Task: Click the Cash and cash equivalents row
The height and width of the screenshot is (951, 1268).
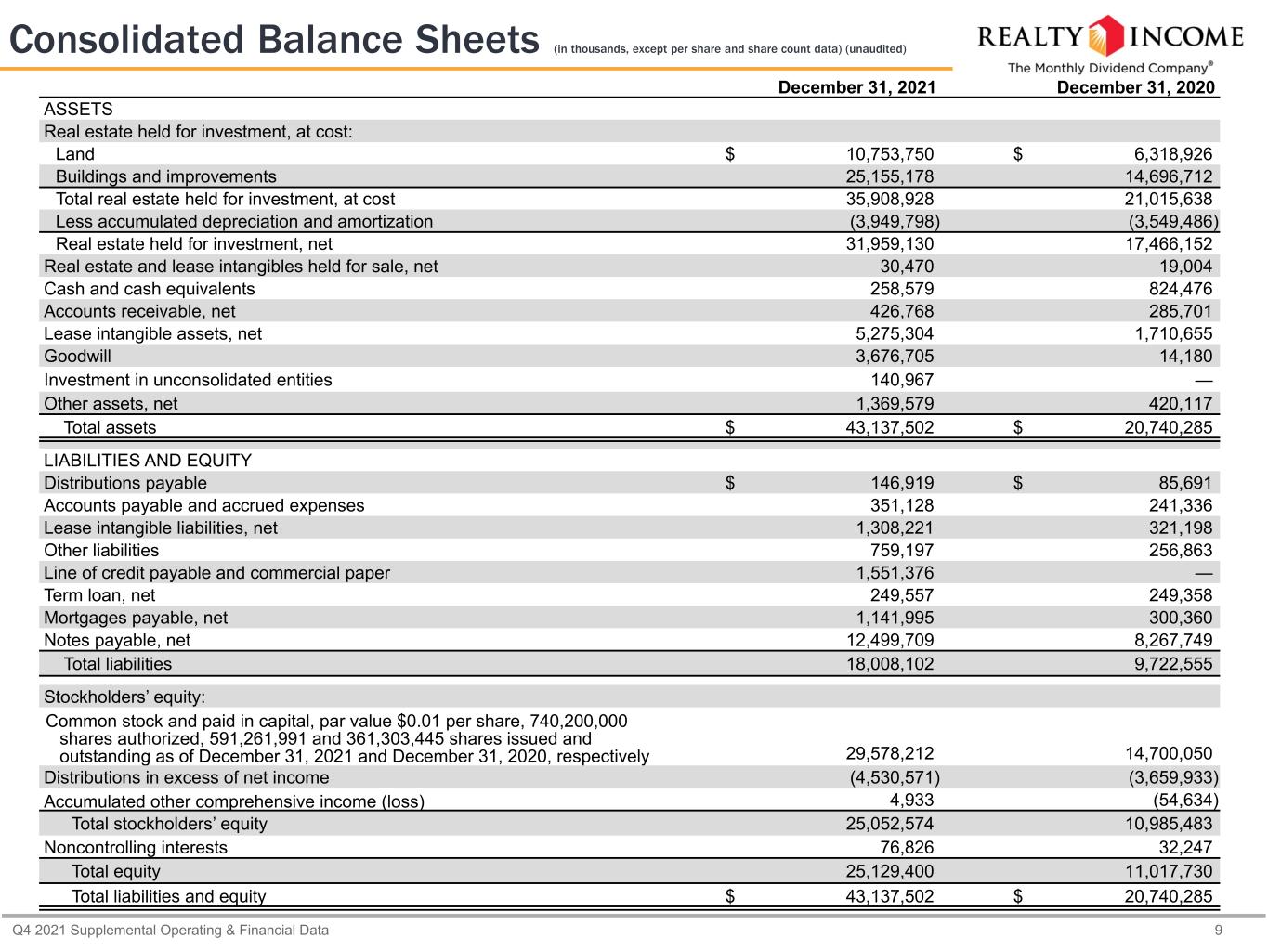Action: [x=630, y=289]
